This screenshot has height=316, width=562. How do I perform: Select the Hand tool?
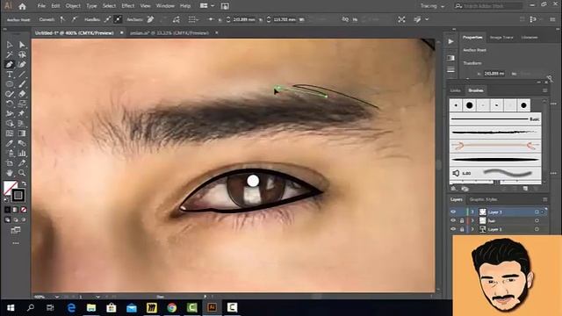point(10,173)
